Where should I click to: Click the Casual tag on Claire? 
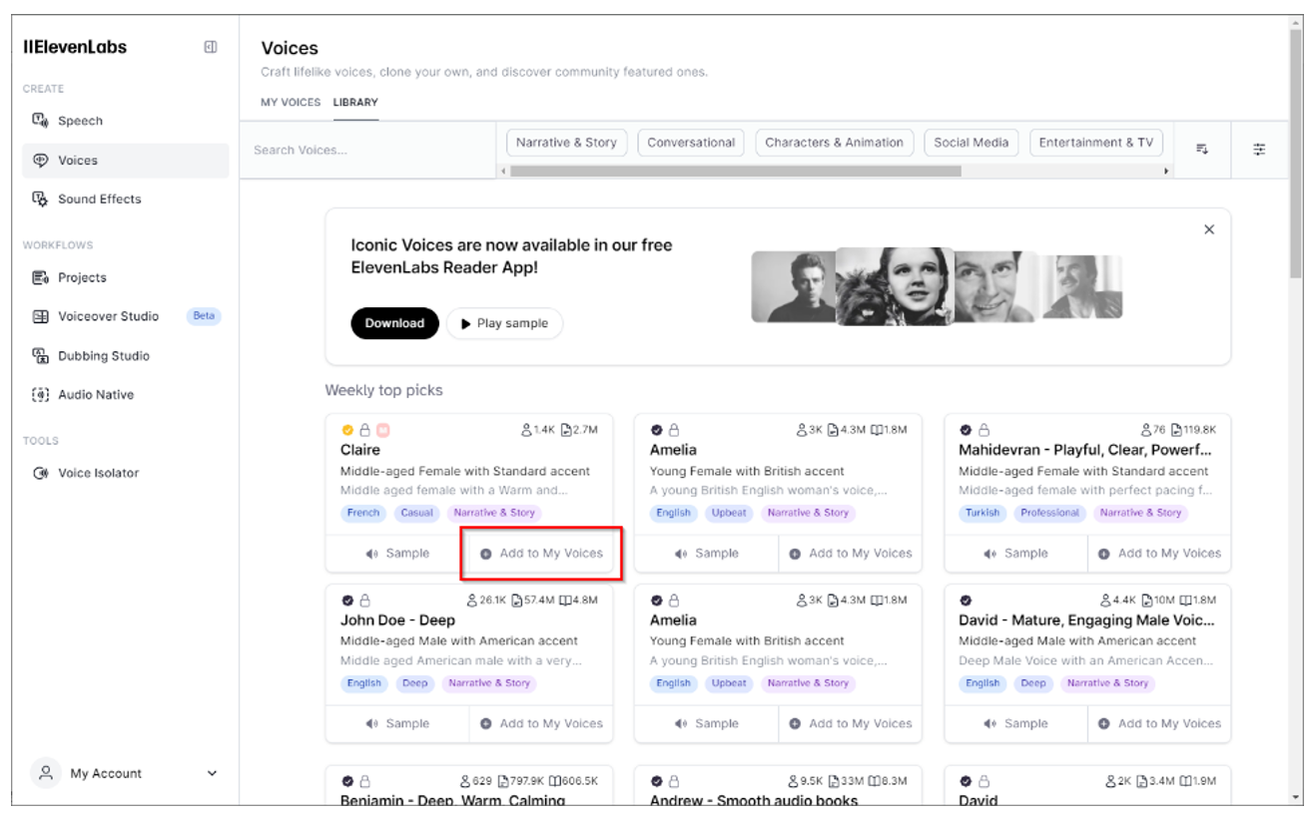click(416, 513)
